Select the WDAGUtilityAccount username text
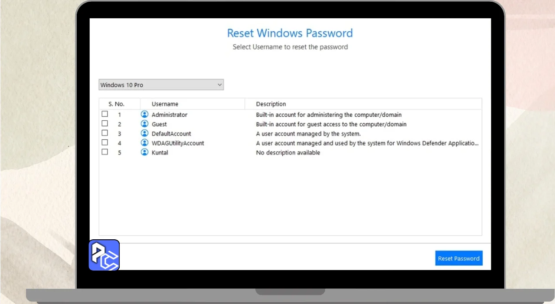The image size is (555, 304). click(178, 143)
